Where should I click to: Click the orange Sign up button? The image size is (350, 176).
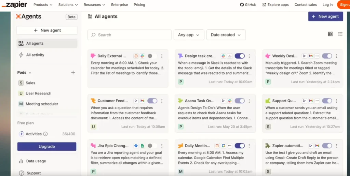[344, 5]
